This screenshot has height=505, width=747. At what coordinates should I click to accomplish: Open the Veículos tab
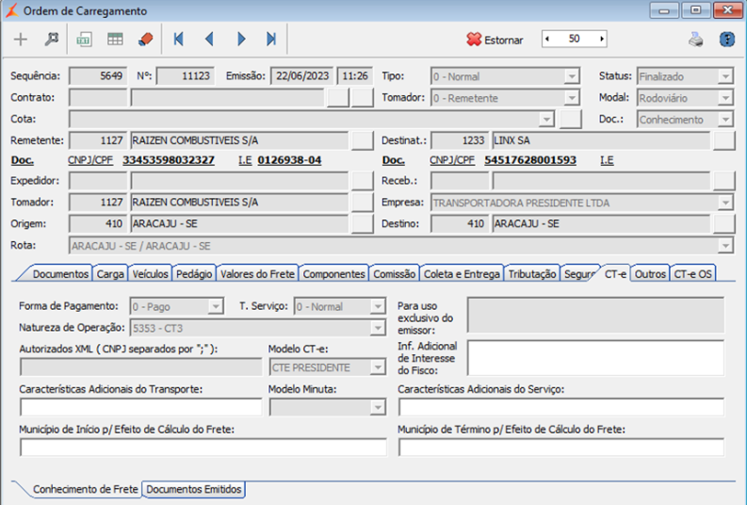150,274
